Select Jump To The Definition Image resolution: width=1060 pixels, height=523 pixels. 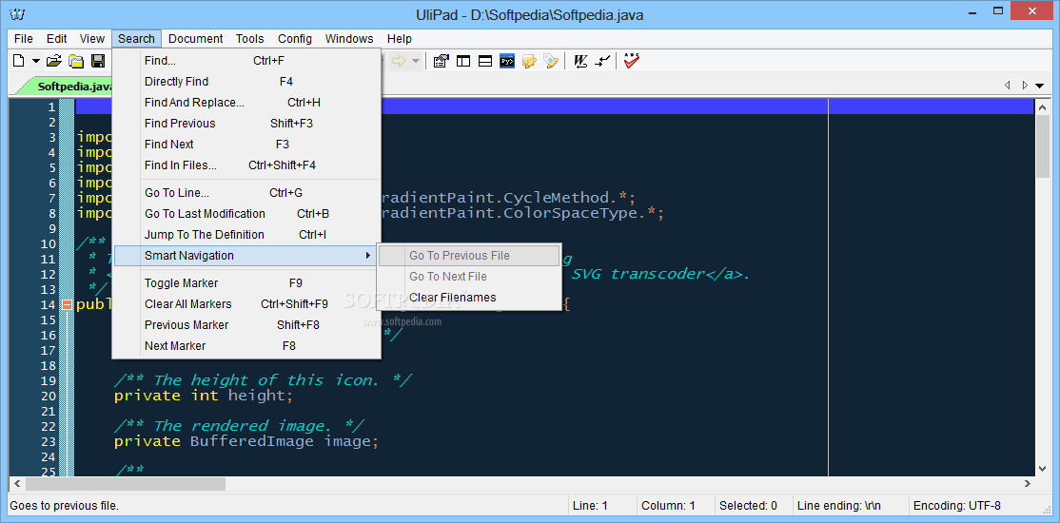pos(246,235)
